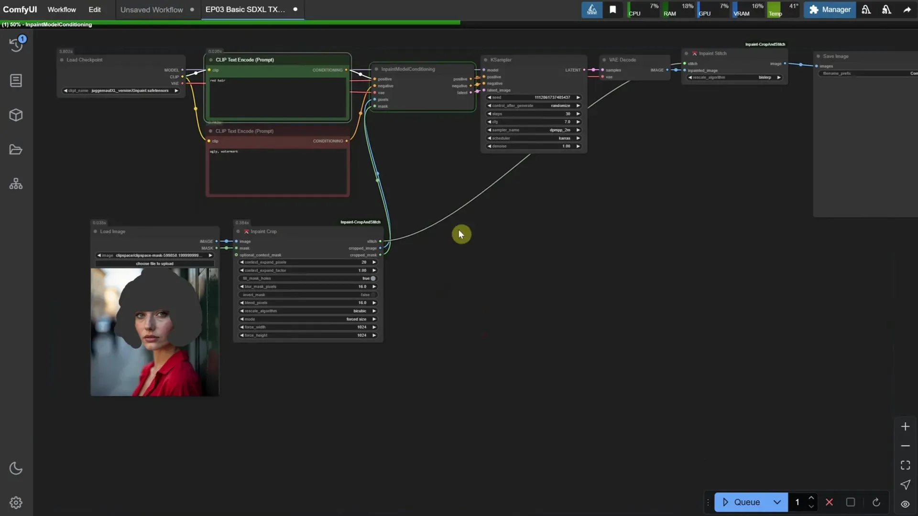Toggle dark theme with the moon icon
The width and height of the screenshot is (918, 516).
coord(16,468)
